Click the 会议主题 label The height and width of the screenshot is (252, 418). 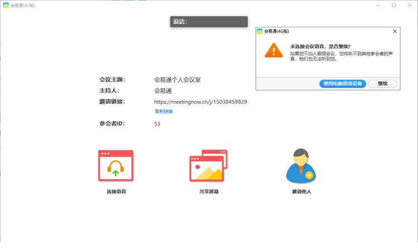point(112,80)
